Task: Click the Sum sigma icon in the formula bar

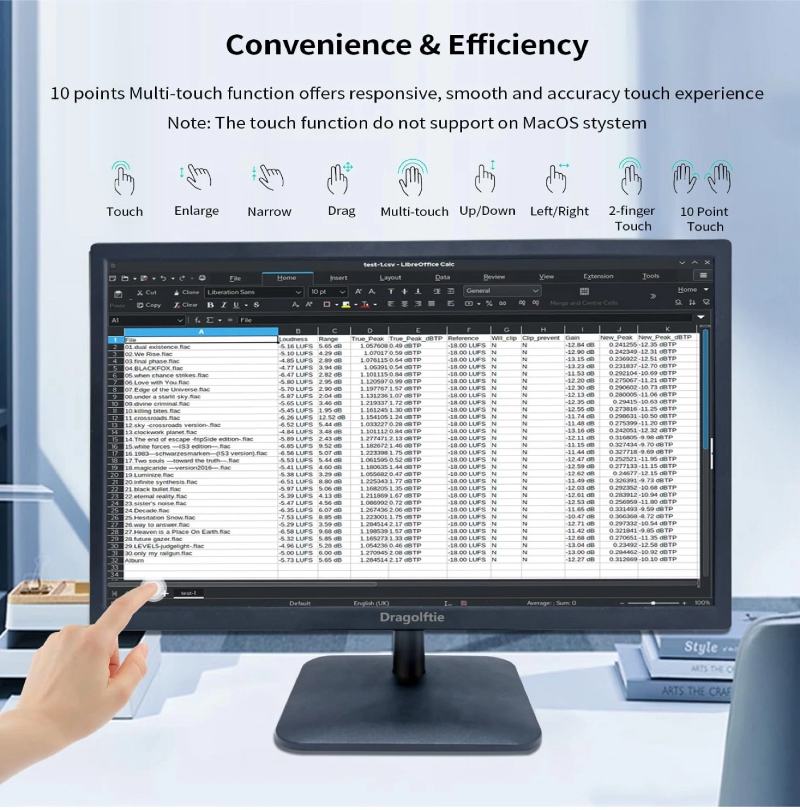Action: click(210, 320)
